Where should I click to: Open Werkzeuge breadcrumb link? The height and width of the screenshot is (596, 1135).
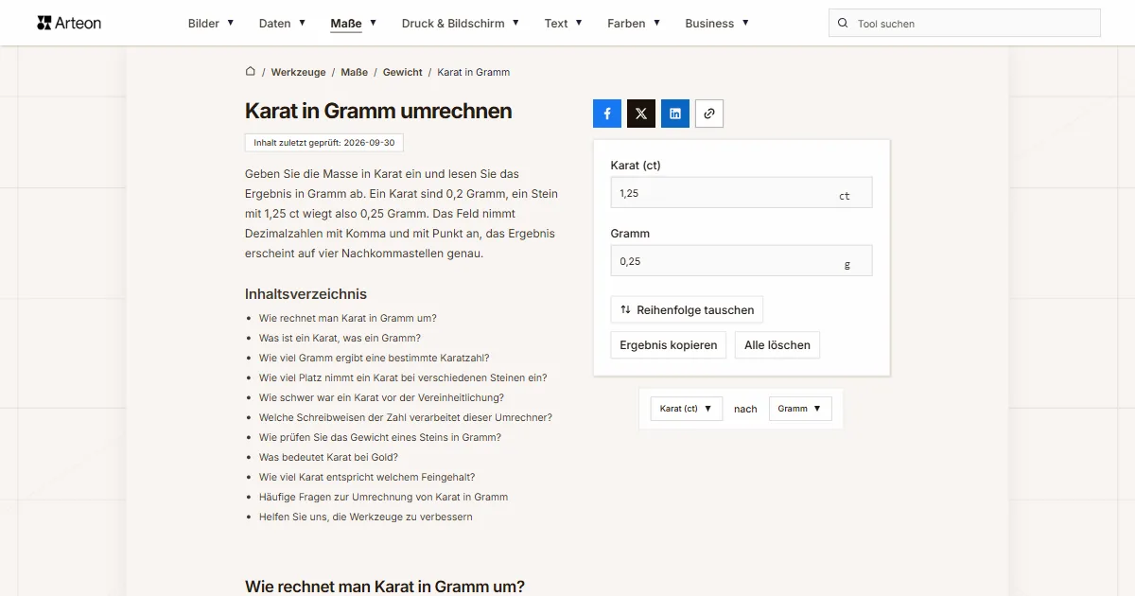(x=298, y=72)
